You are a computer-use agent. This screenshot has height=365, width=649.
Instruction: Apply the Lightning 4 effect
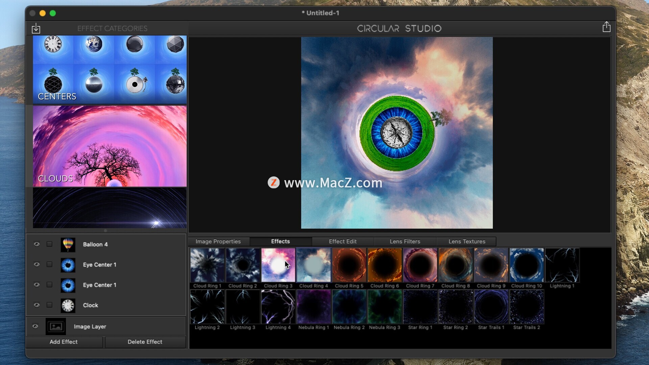(278, 307)
